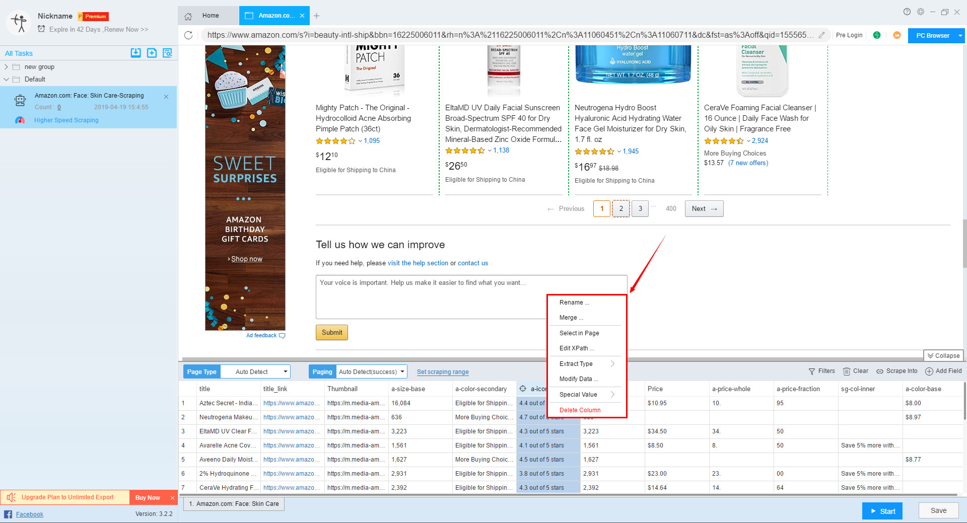Click 7 new offers link
The image size is (967, 523).
(748, 163)
